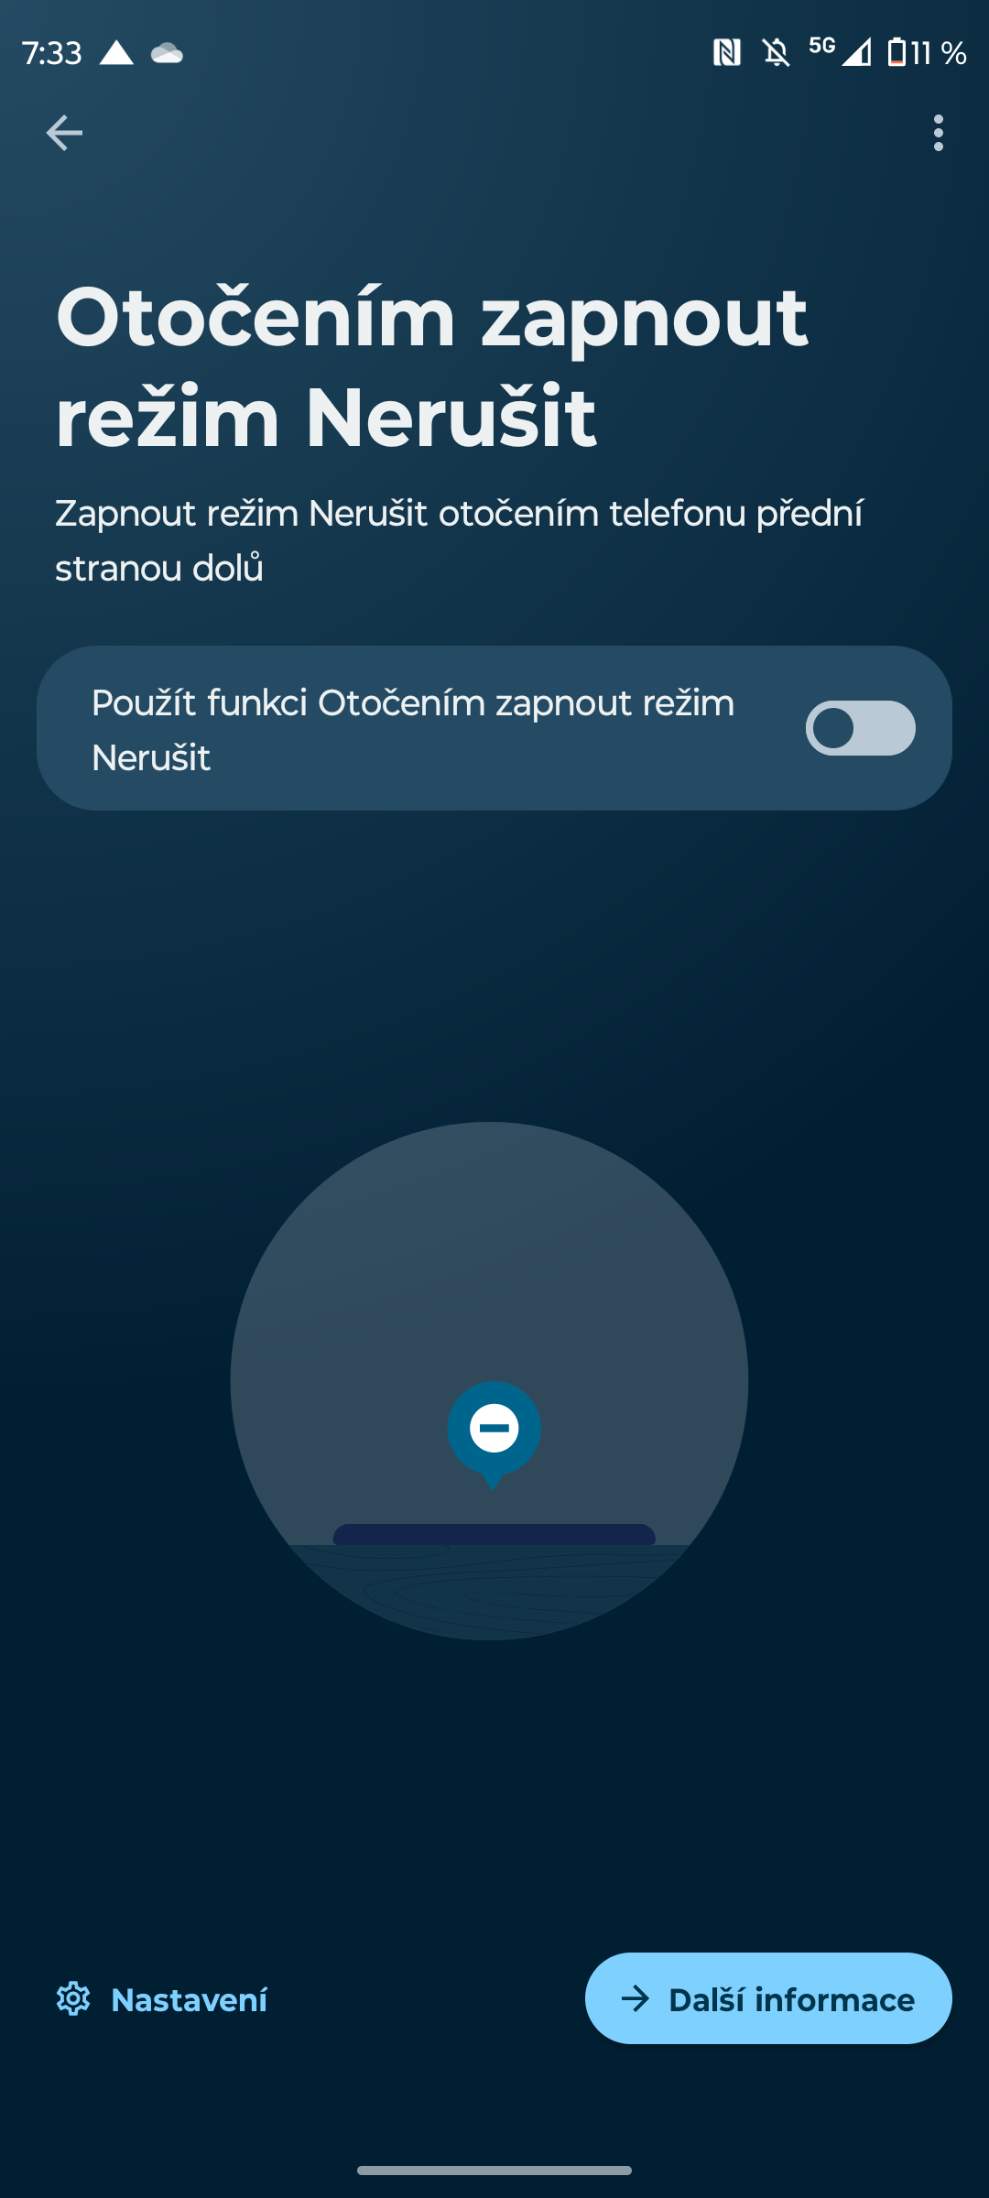The image size is (989, 2198).
Task: Tap the Další informace button
Action: [768, 1998]
